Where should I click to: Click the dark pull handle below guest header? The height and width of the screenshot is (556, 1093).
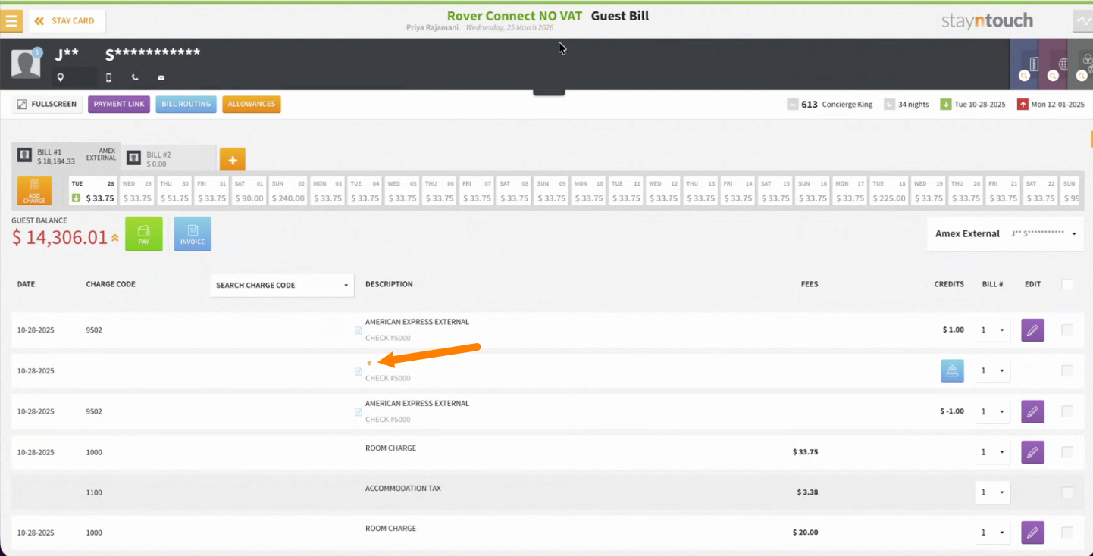click(x=549, y=92)
